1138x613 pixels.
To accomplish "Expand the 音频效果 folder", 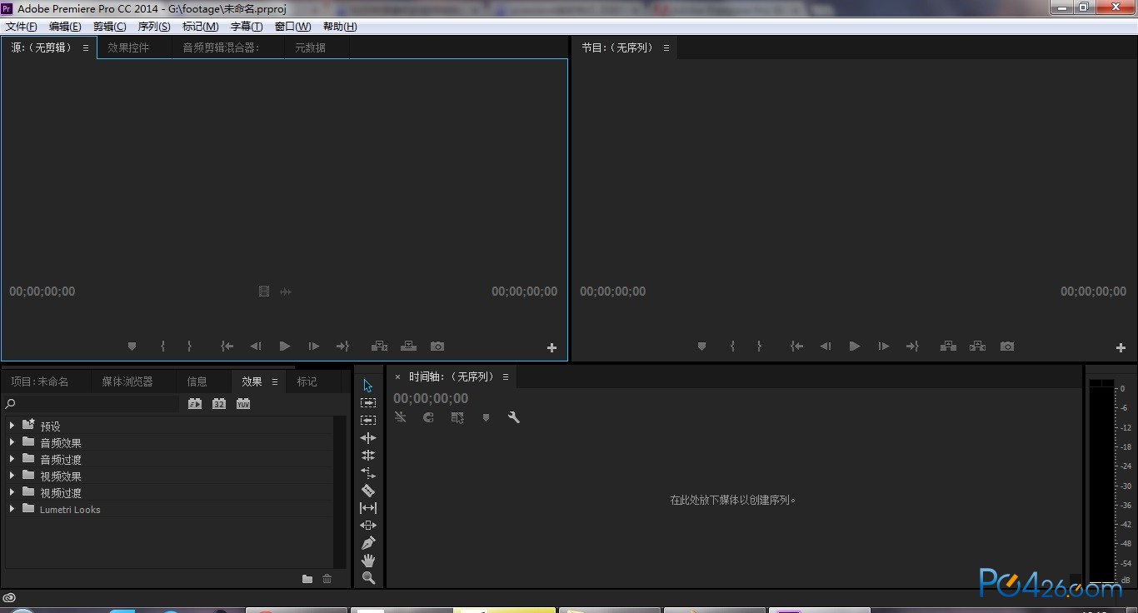I will pyautogui.click(x=12, y=442).
